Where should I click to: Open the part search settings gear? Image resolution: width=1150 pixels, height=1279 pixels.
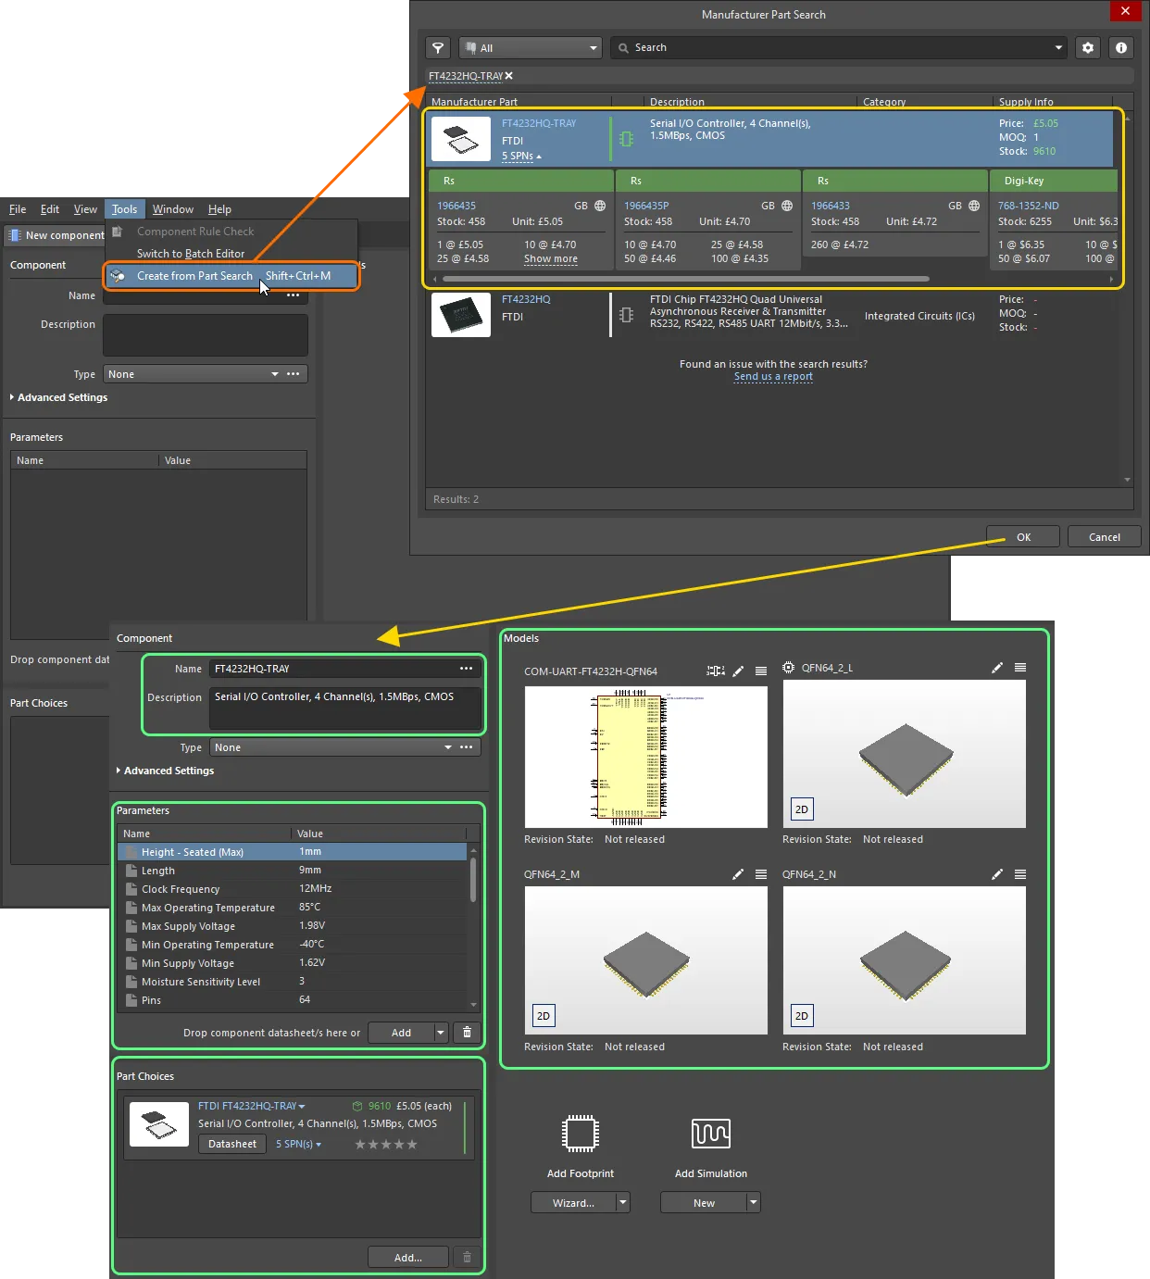[x=1088, y=48]
